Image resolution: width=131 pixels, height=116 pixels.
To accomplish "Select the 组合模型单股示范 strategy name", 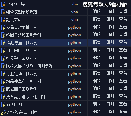I will point(22,12).
